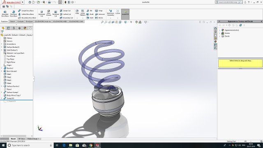Select the Mirror tool
263x148 pixels.
[99, 18]
